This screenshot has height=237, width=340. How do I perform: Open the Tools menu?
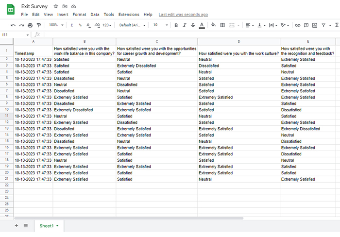tap(109, 15)
